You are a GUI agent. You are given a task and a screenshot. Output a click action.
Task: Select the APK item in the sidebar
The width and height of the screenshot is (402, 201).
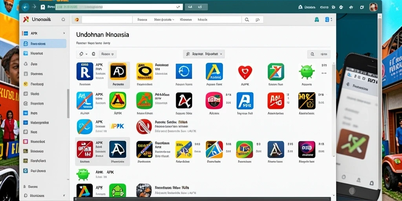coord(34,33)
